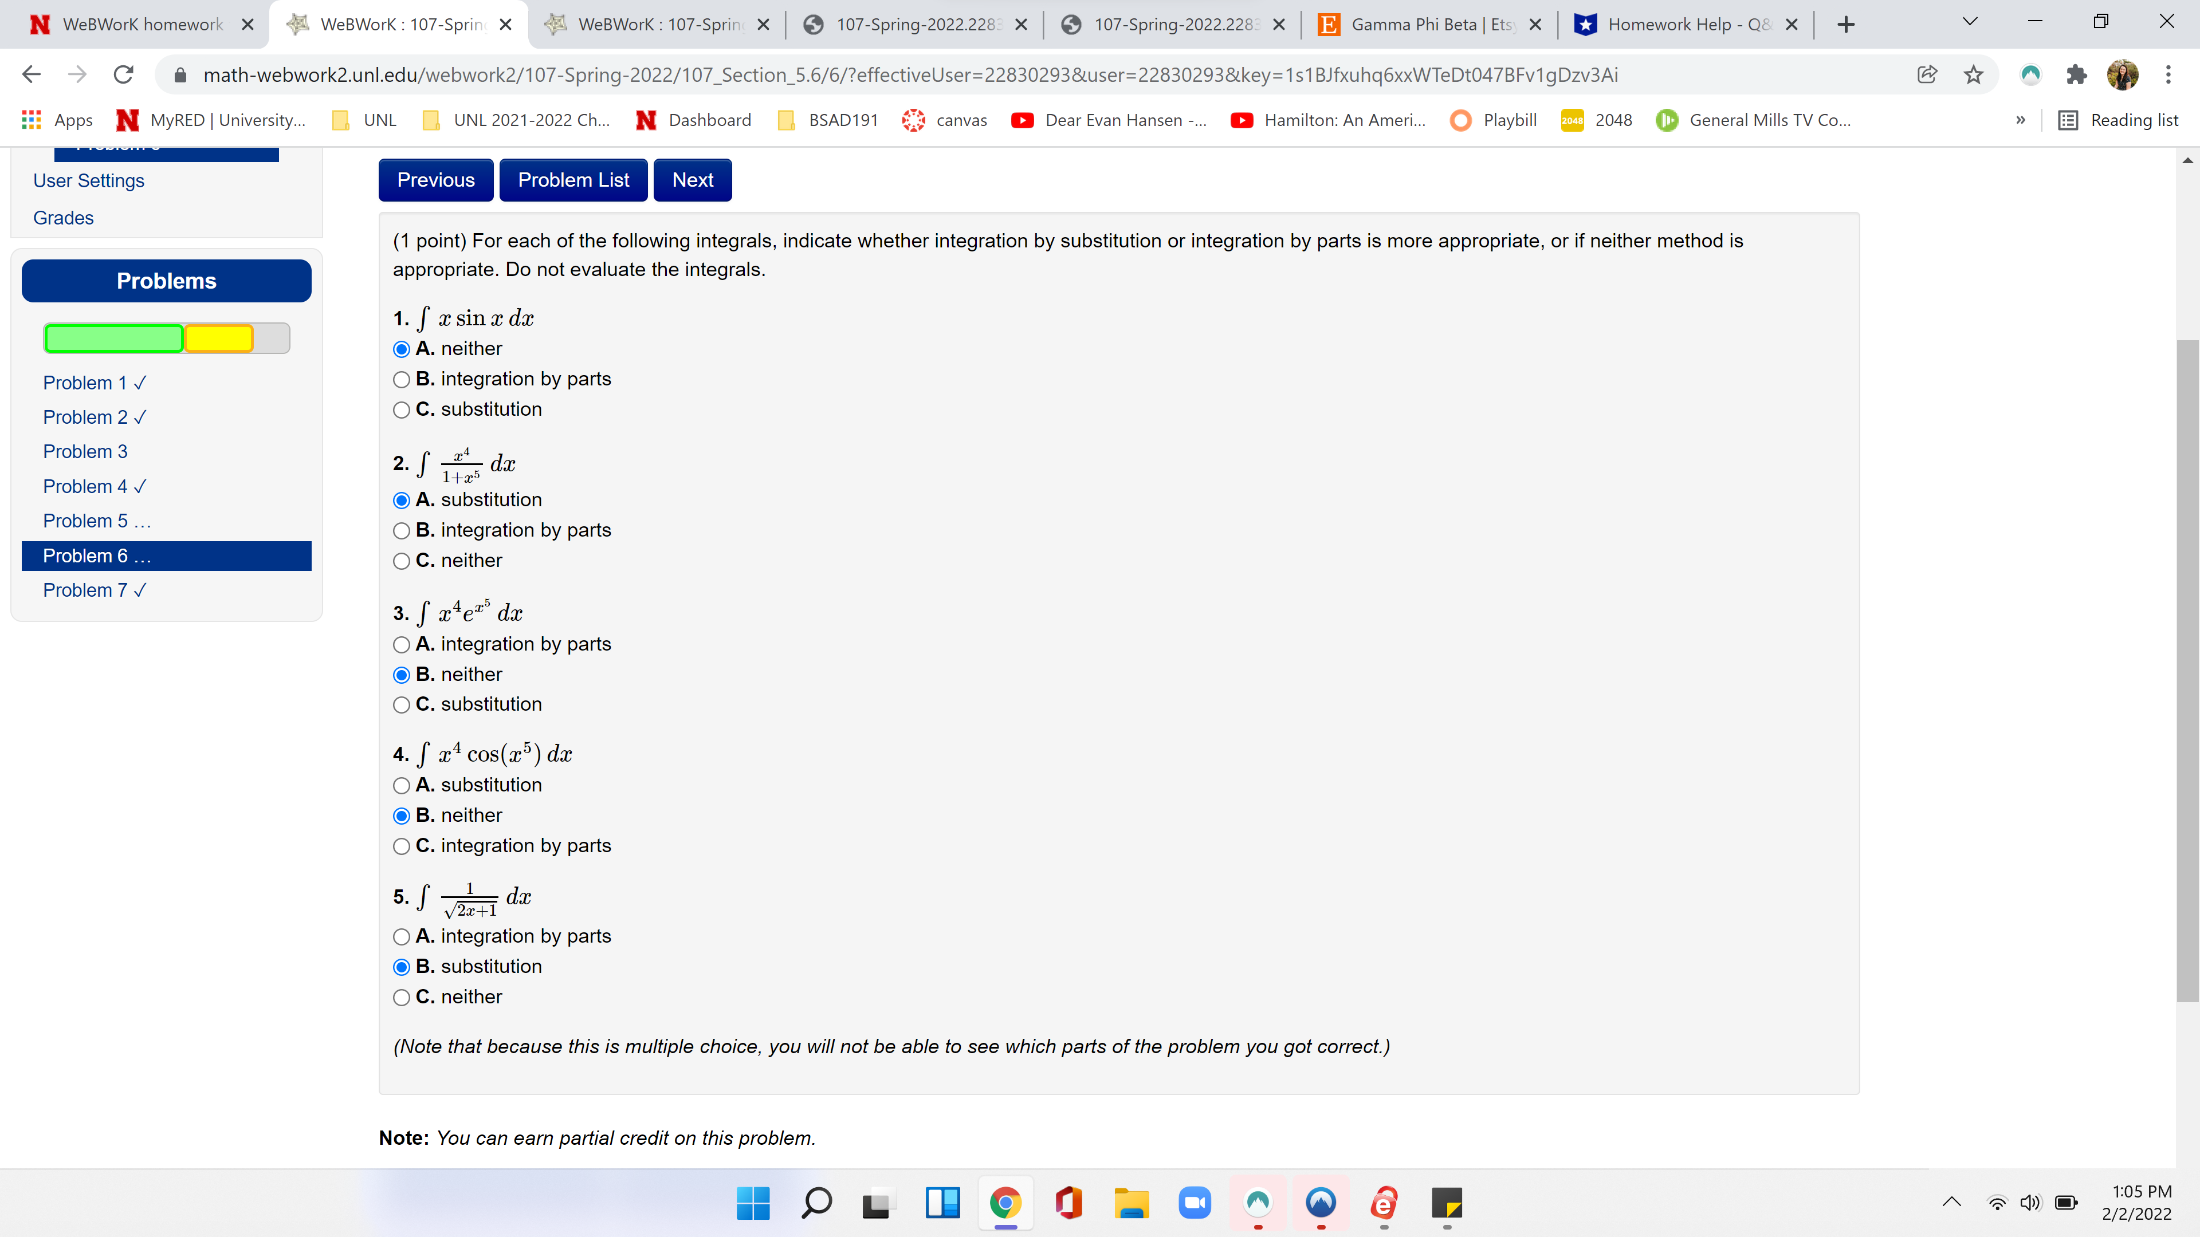Image resolution: width=2200 pixels, height=1237 pixels.
Task: Open the 2048 bookmark
Action: coord(1596,120)
